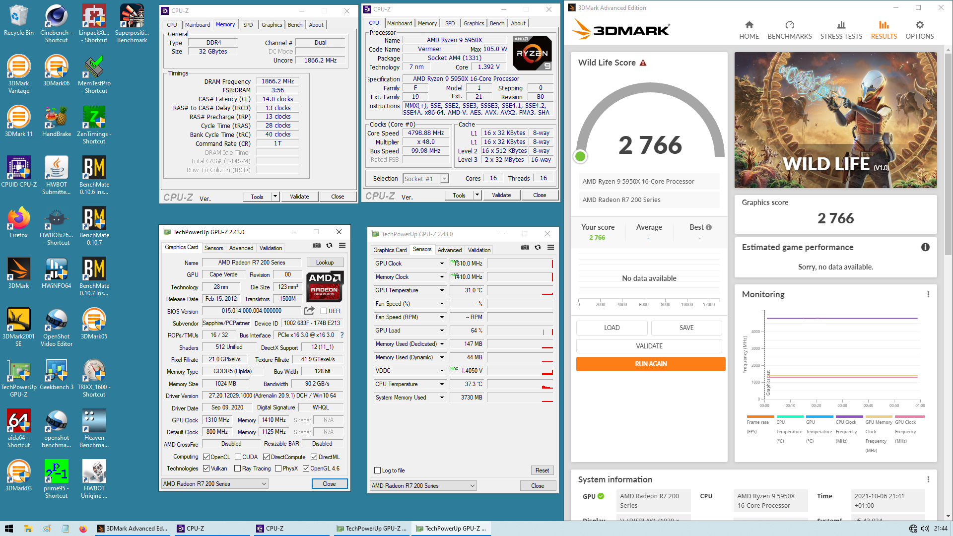Open Tools dropdown arrow in CPU-Z Memory window
Viewport: 953px width, 536px height.
pyautogui.click(x=275, y=197)
